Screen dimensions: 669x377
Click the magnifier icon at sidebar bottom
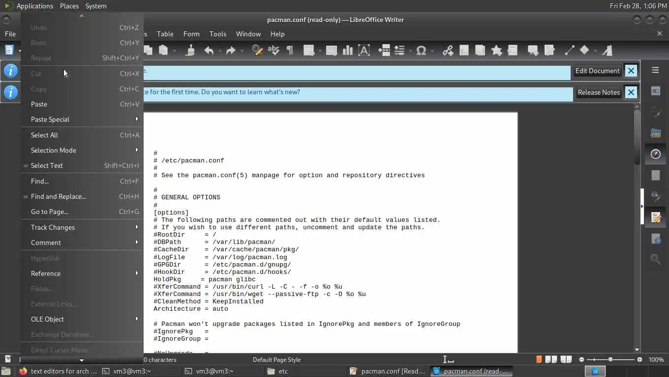tap(655, 259)
